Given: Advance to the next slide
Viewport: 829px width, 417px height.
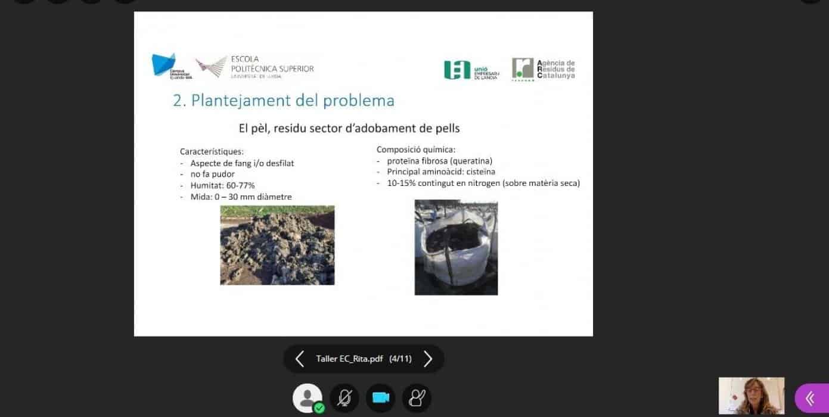Looking at the screenshot, I should (428, 359).
